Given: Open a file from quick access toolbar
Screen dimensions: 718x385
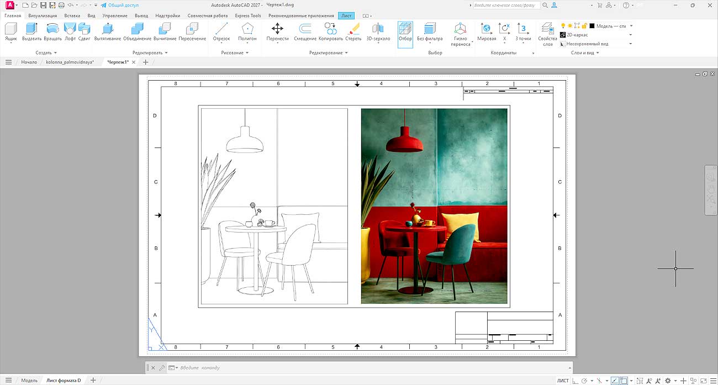Looking at the screenshot, I should point(34,5).
